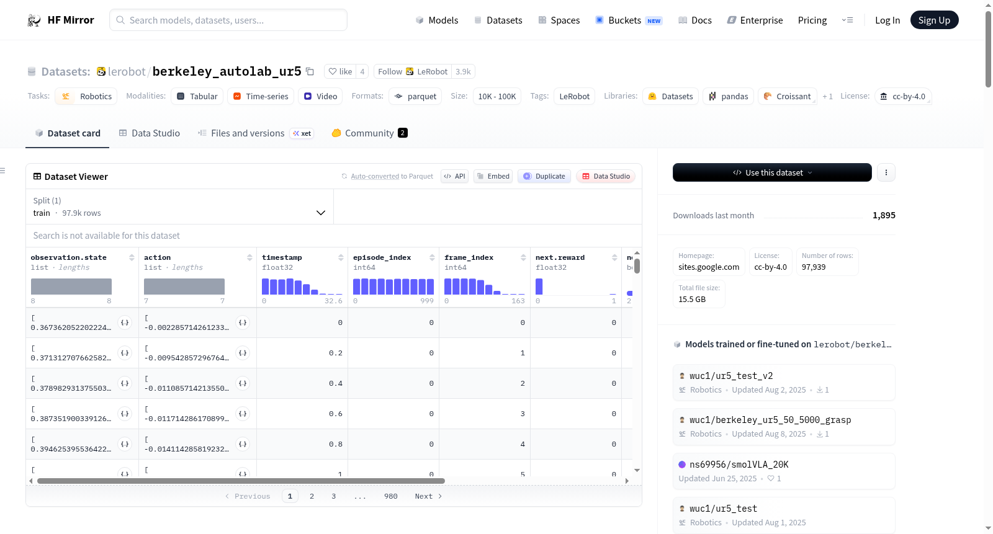Screen dimensions: 993x534
Task: Sort by the frame_index column
Action: (x=523, y=257)
